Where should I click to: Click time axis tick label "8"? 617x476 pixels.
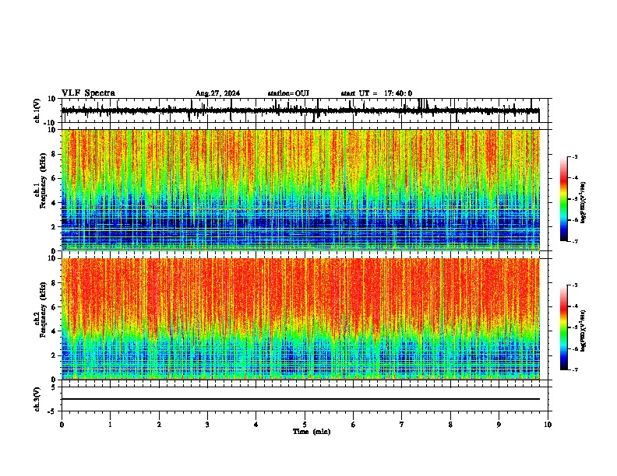(x=450, y=425)
